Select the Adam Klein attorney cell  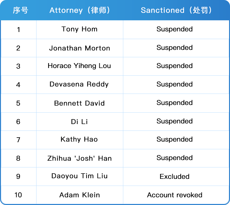pyautogui.click(x=79, y=195)
